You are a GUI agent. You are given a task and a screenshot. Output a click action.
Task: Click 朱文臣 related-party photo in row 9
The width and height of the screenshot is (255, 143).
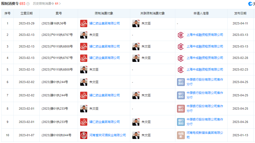pos(136,122)
